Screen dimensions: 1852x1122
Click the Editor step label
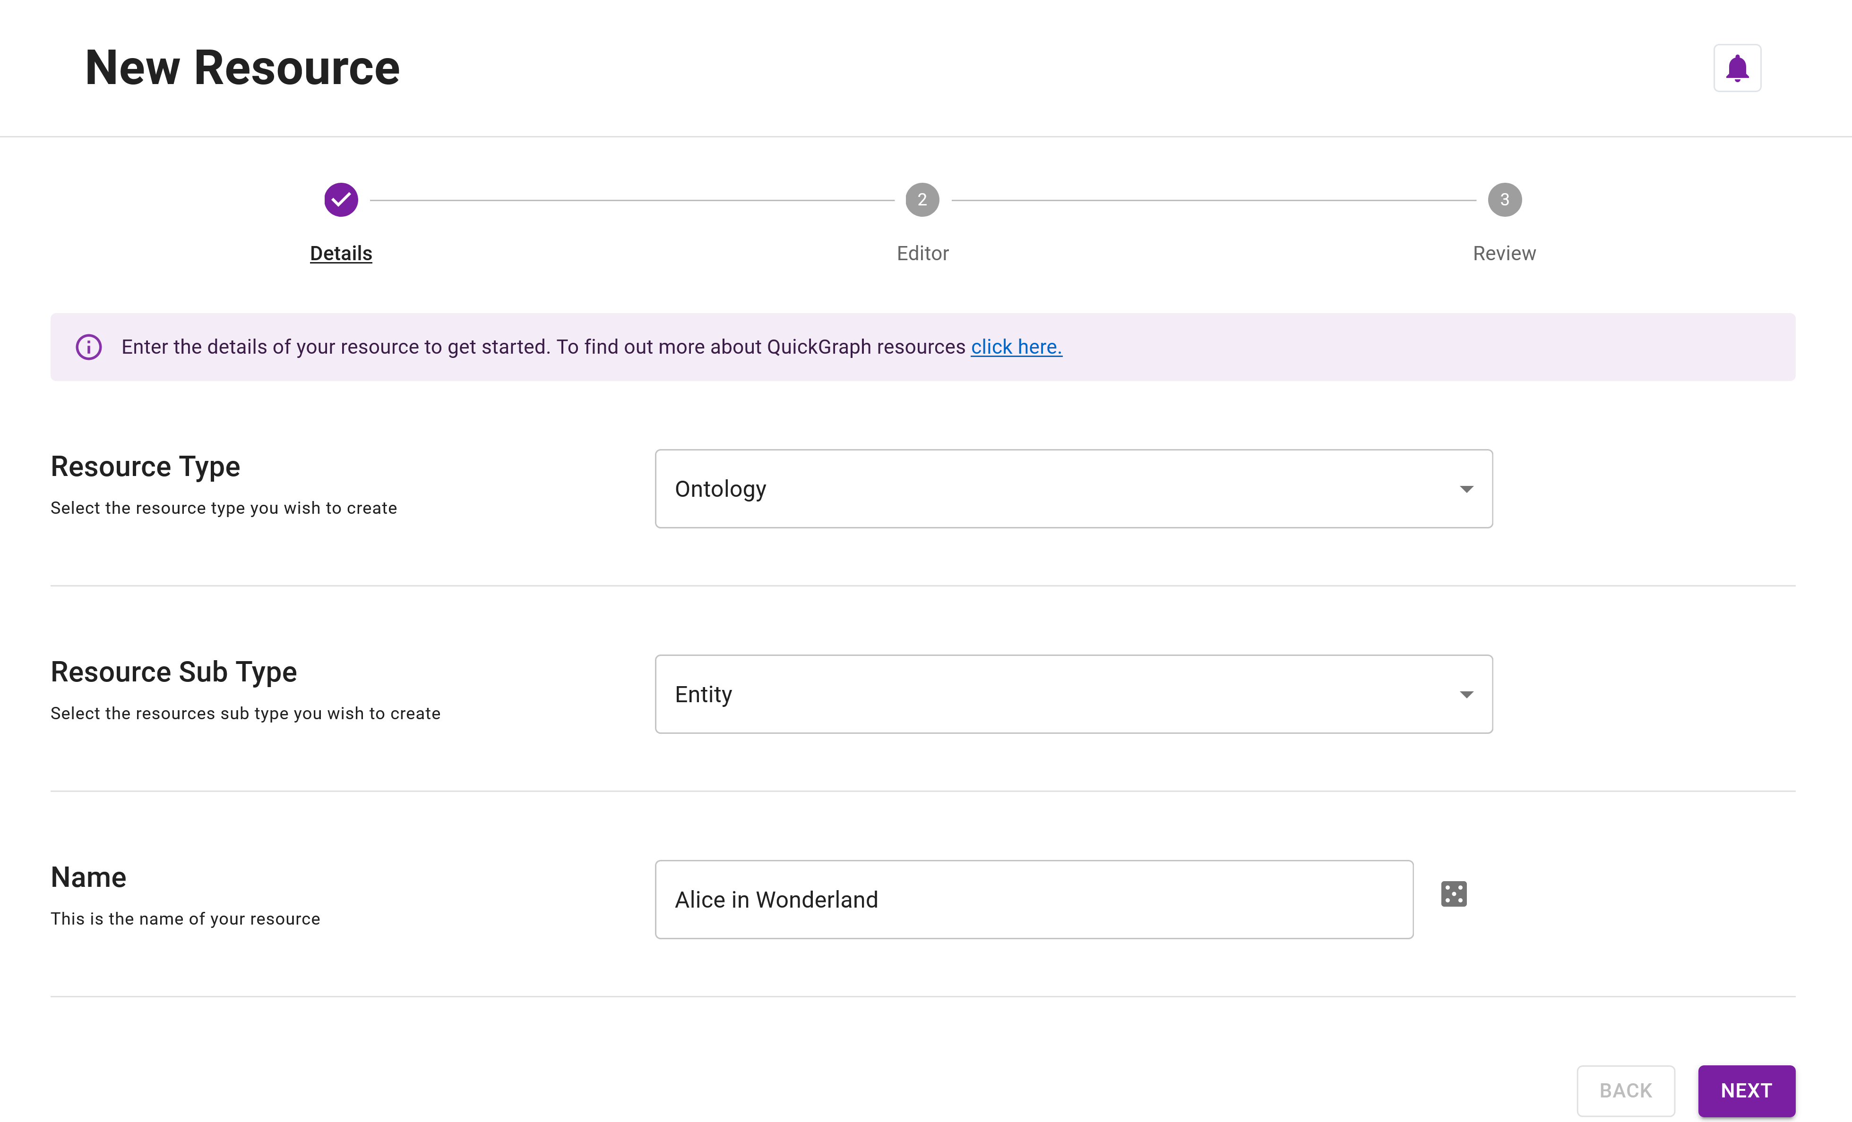922,253
